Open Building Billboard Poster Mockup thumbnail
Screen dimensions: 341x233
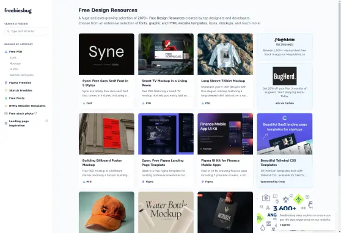pos(106,134)
